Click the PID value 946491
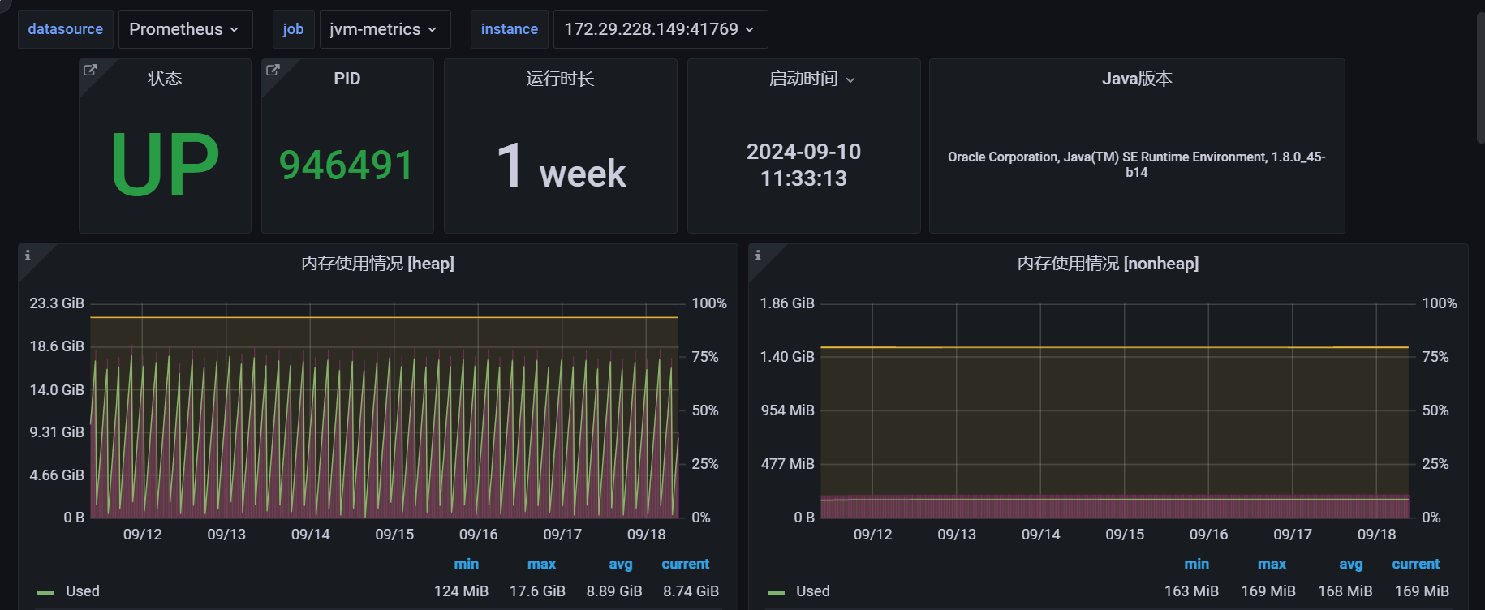Image resolution: width=1485 pixels, height=610 pixels. [x=346, y=165]
